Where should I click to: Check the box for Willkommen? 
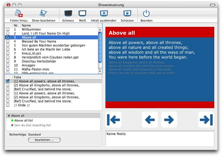pos(8,29)
